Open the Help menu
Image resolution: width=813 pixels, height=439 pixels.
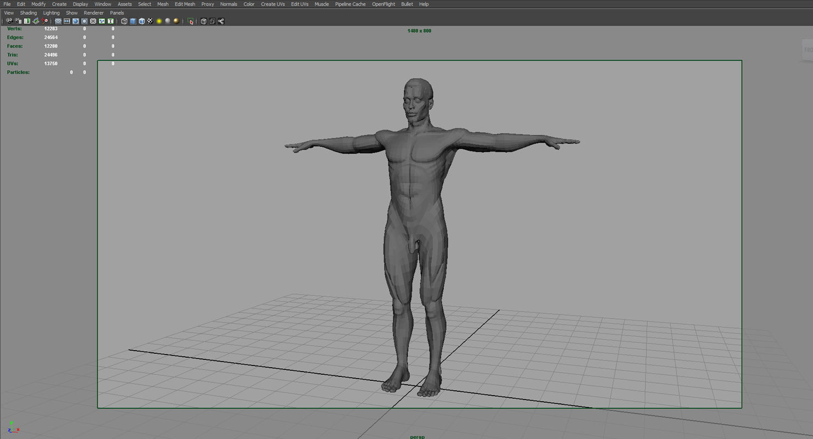[424, 4]
